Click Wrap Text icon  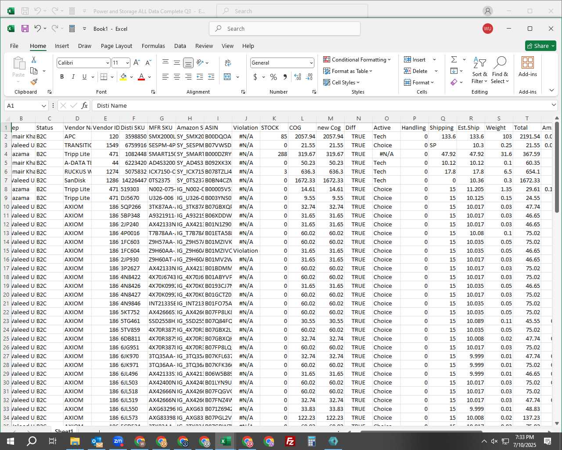click(x=227, y=63)
